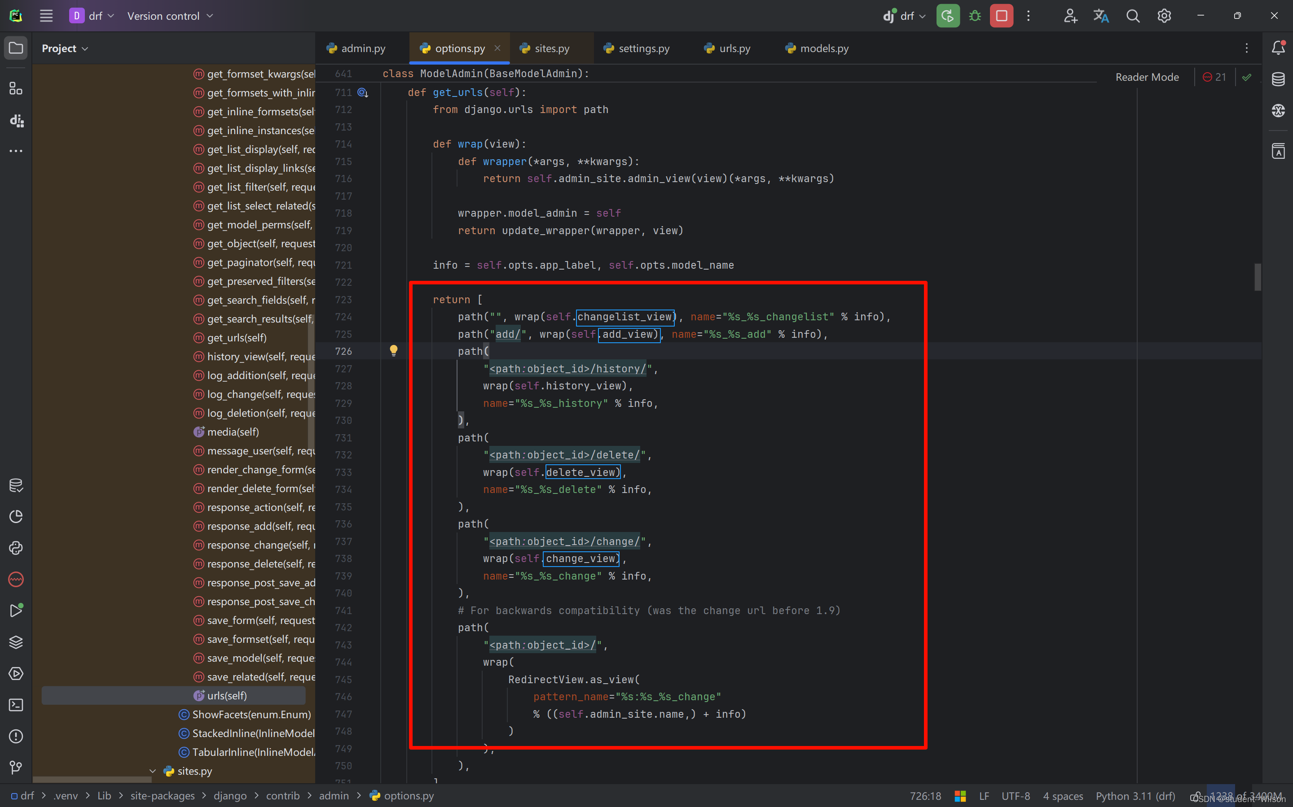Viewport: 1293px width, 807px height.
Task: Open the drf run configuration dropdown
Action: pyautogui.click(x=904, y=16)
